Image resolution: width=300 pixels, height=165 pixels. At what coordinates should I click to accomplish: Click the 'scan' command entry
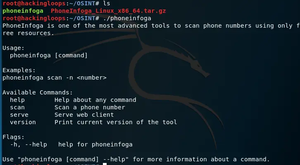point(17,107)
